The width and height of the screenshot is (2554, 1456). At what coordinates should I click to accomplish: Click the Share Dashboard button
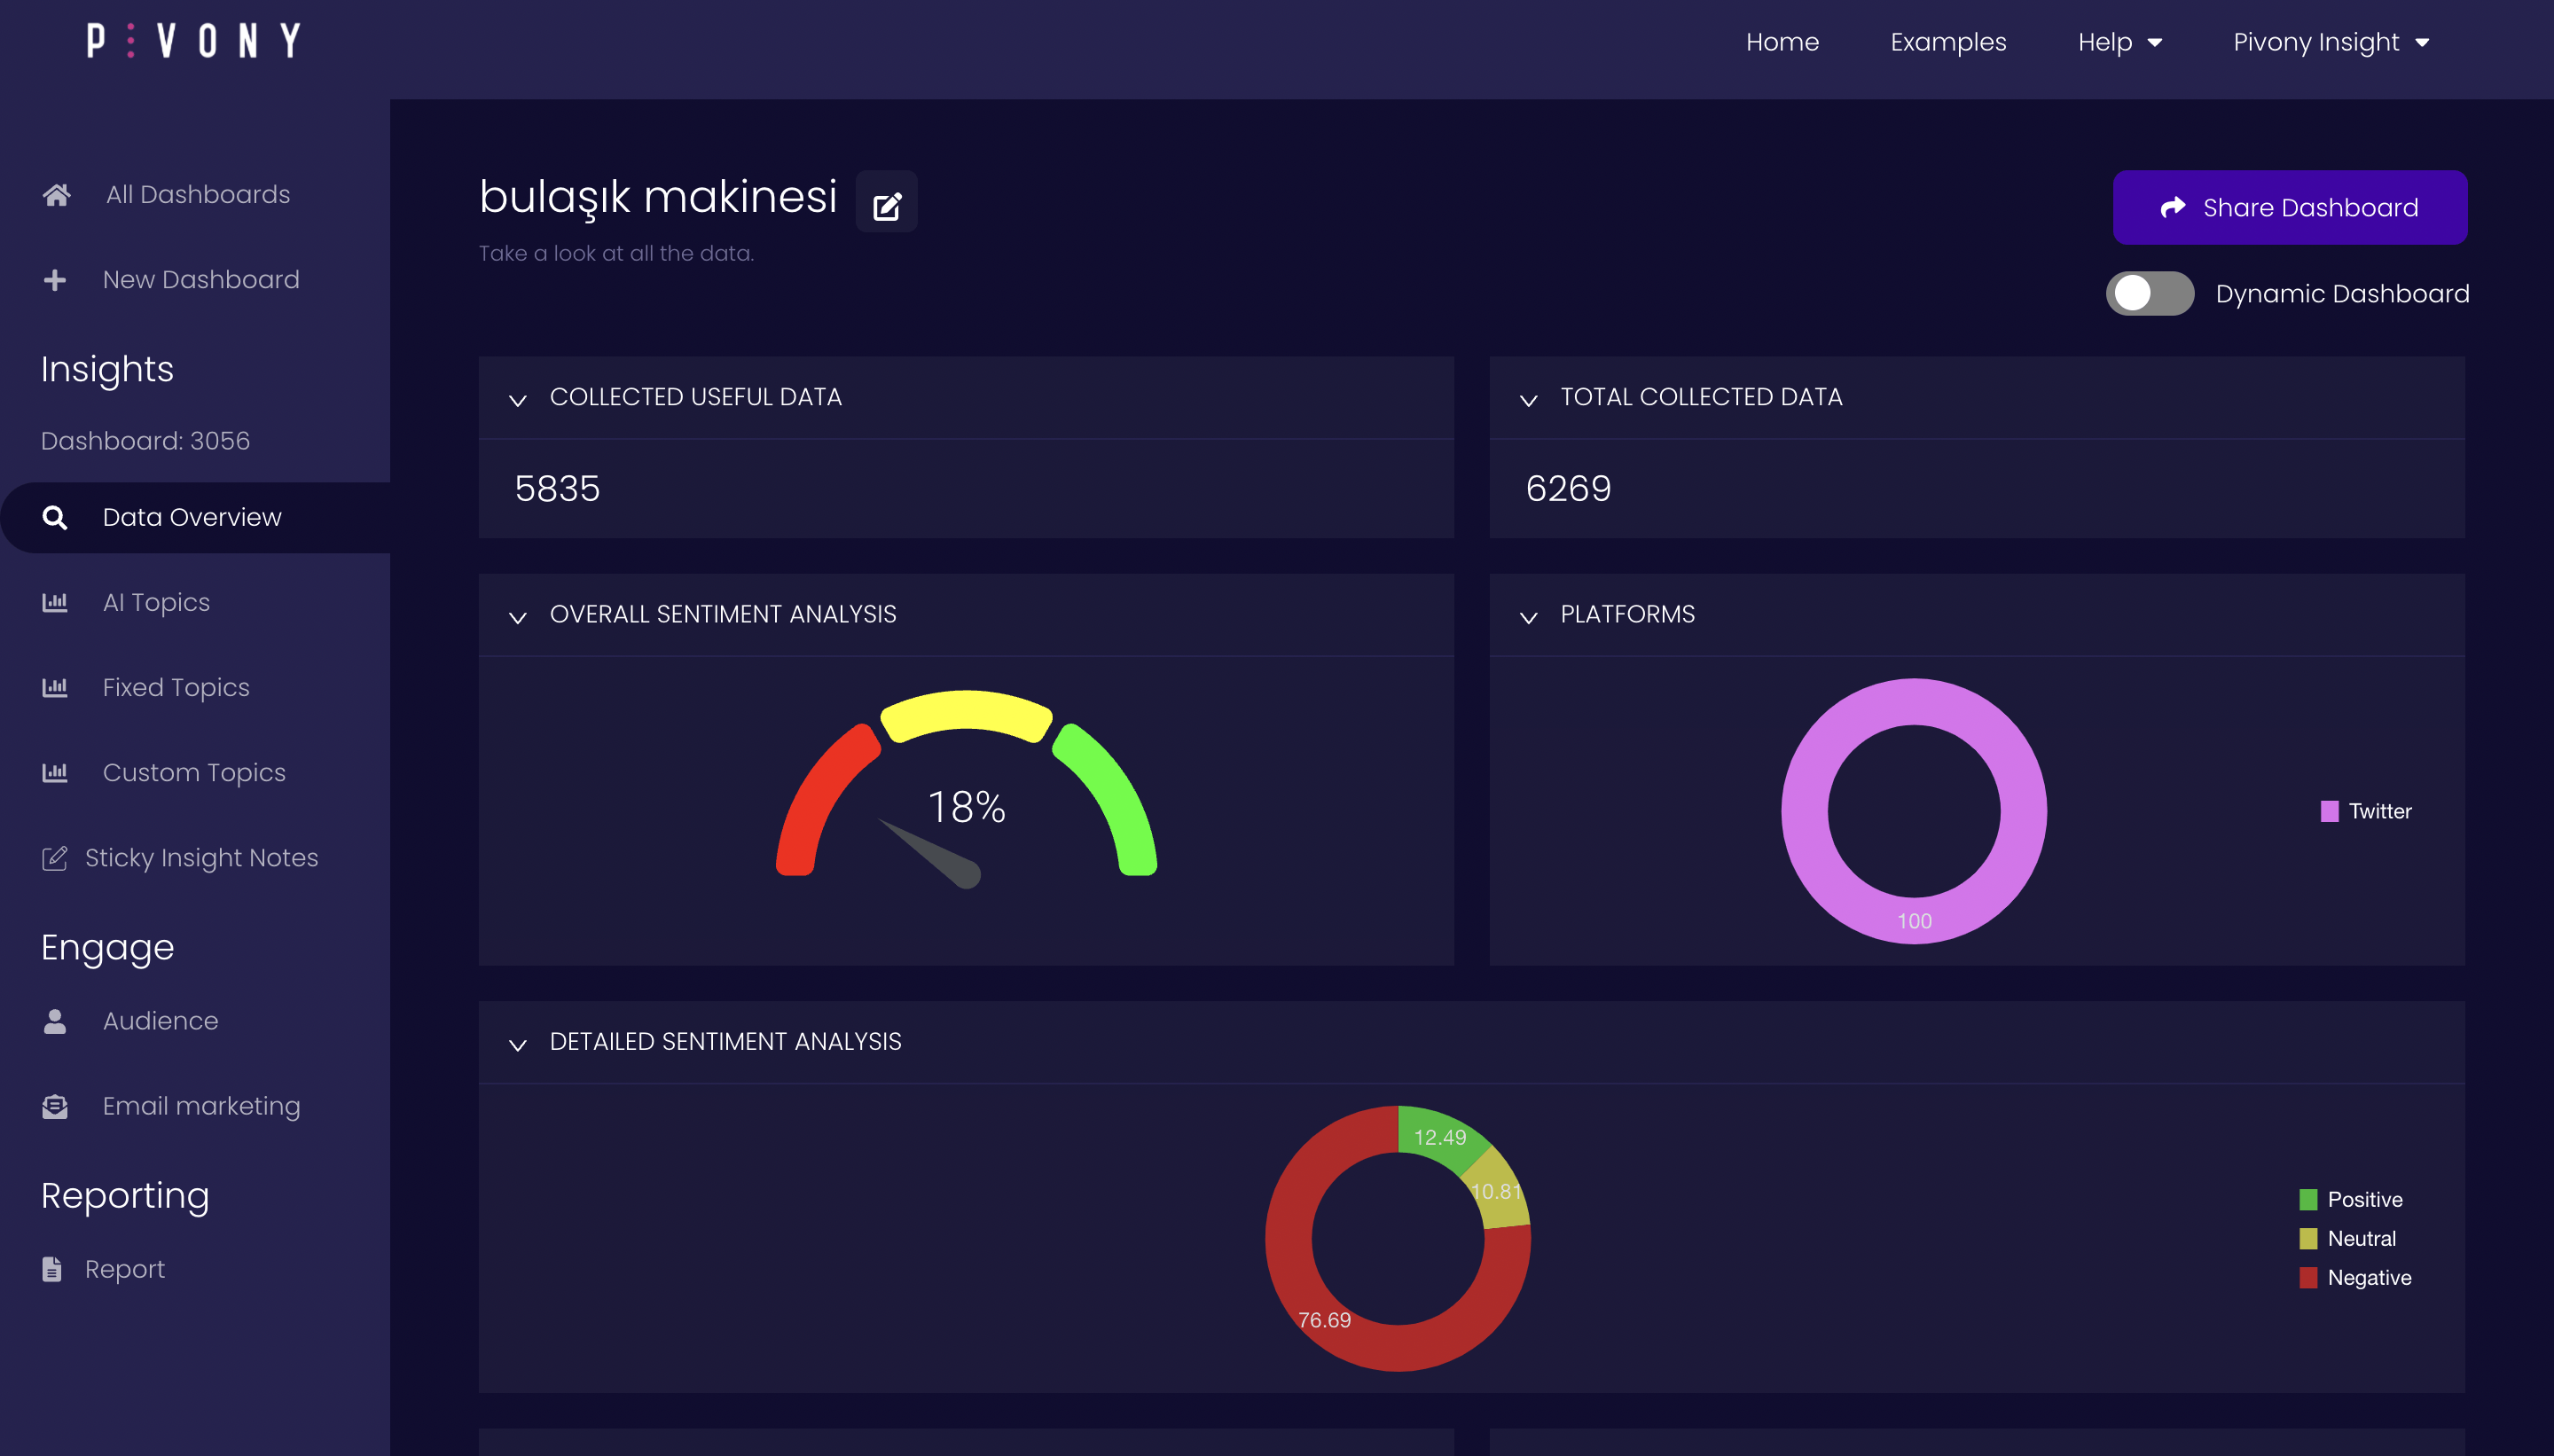pyautogui.click(x=2289, y=207)
